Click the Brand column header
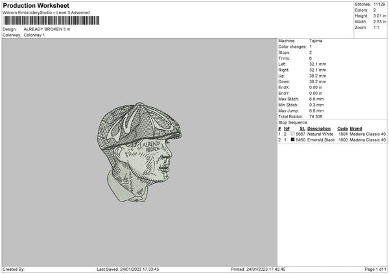Viewport: 389px width, 274px height. (356, 129)
